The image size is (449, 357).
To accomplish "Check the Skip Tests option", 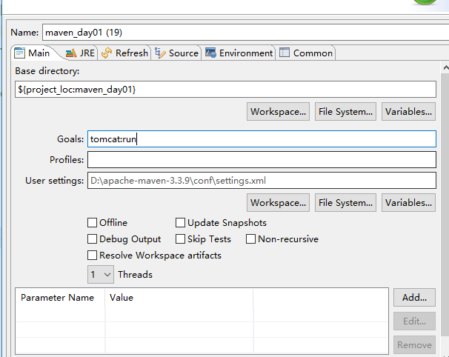I will (180, 239).
